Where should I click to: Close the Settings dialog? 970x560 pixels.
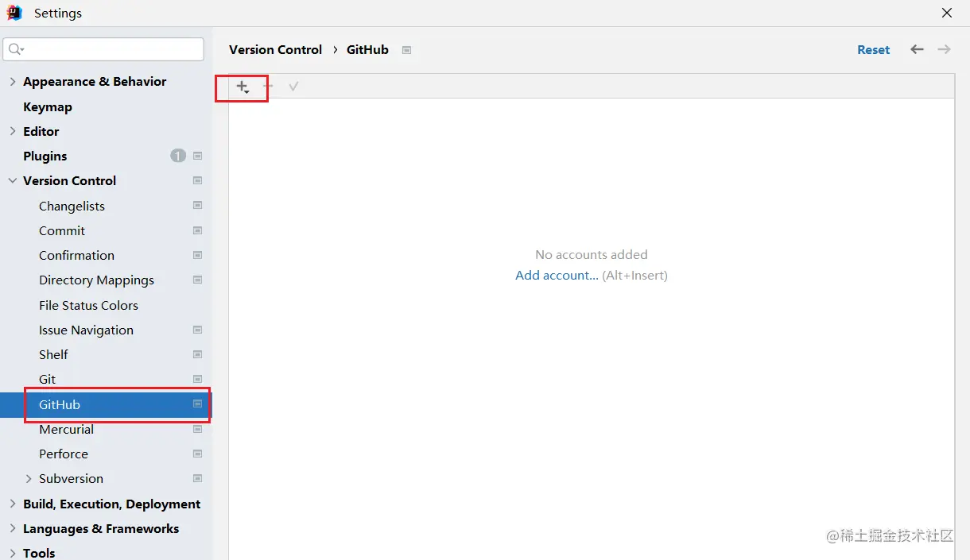[x=947, y=13]
